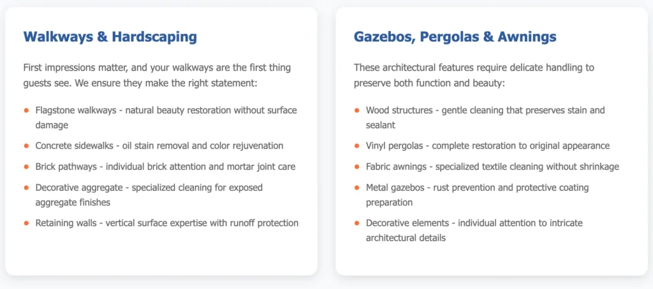Select the orange bullet beside Vinyl pergolas
This screenshot has width=653, height=289.
tap(356, 146)
